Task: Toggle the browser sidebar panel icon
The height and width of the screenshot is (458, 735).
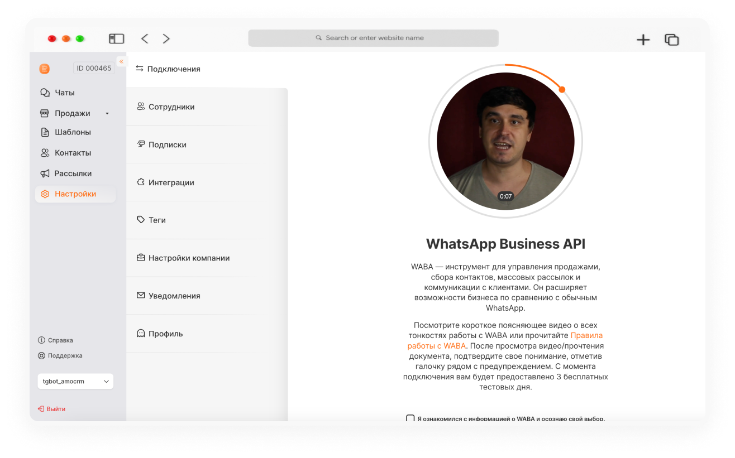Action: coord(116,38)
